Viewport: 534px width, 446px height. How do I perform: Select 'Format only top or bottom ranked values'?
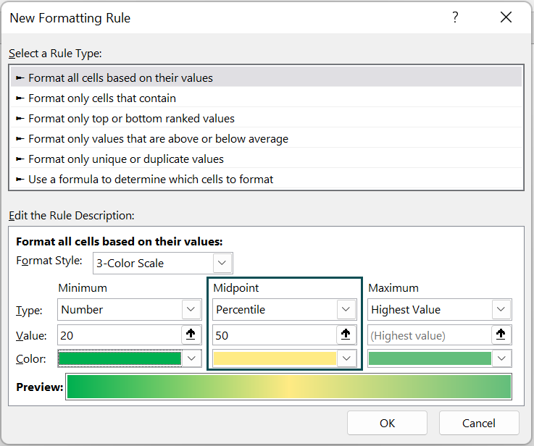(x=266, y=119)
